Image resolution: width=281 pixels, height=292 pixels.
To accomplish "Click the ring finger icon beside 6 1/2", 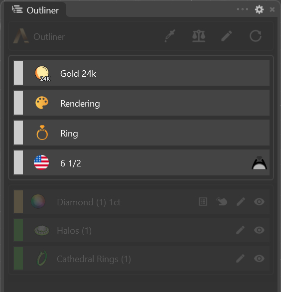I will (x=259, y=163).
